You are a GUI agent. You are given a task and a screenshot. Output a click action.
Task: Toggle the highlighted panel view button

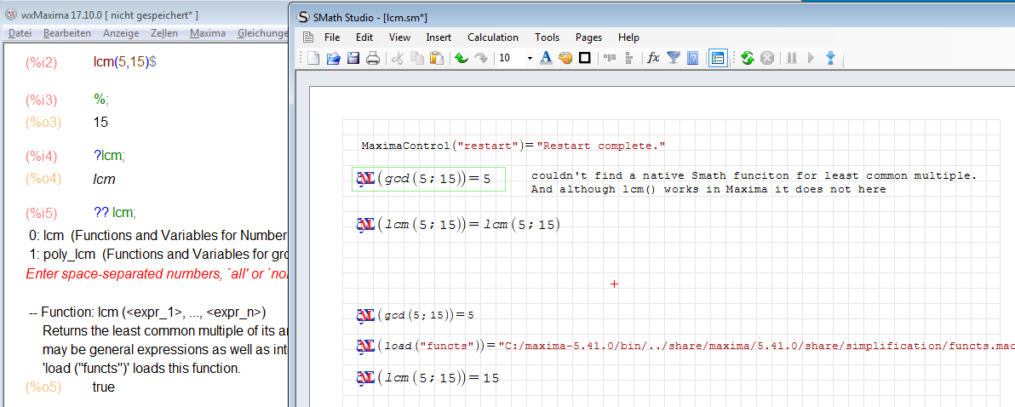point(717,58)
